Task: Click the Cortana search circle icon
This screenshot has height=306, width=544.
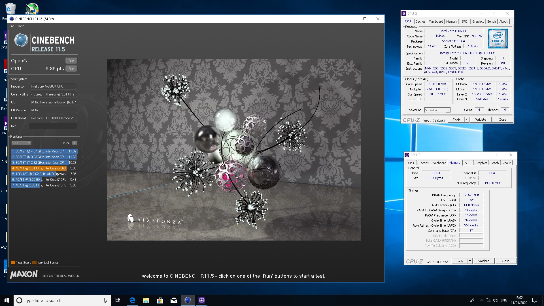Action: (19, 300)
